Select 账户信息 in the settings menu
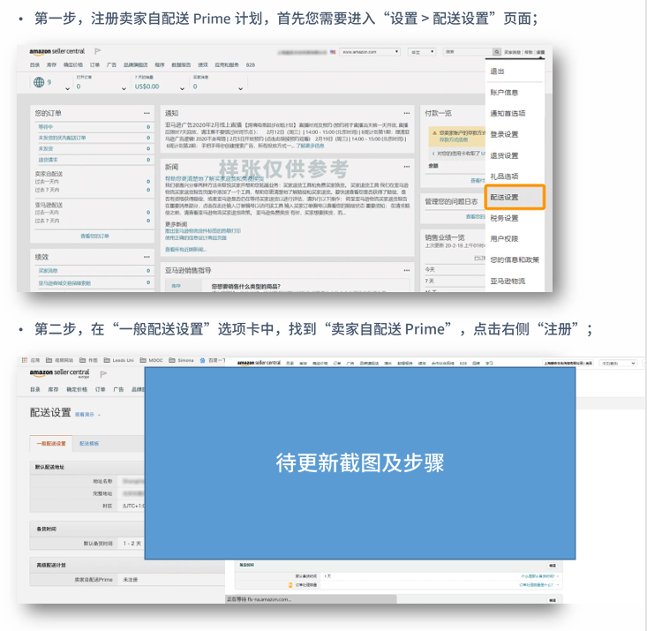The image size is (647, 631). click(504, 93)
